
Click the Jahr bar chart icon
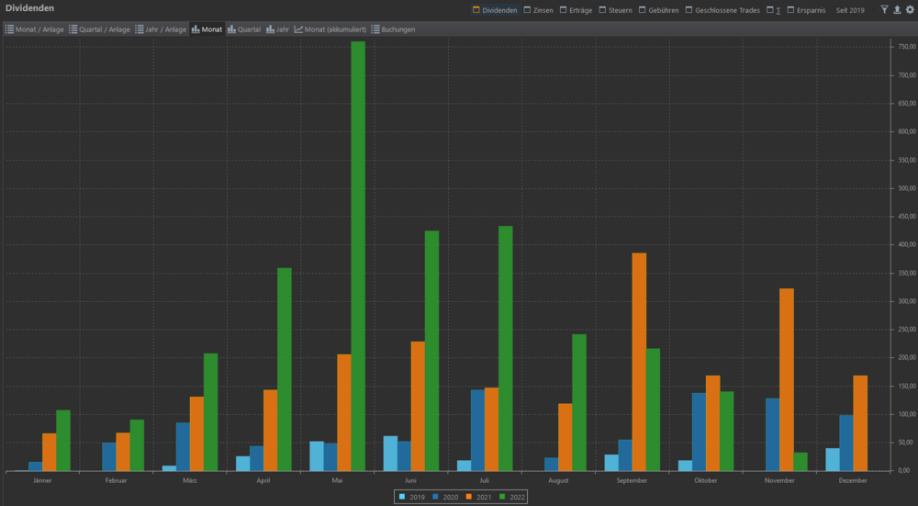tap(270, 29)
